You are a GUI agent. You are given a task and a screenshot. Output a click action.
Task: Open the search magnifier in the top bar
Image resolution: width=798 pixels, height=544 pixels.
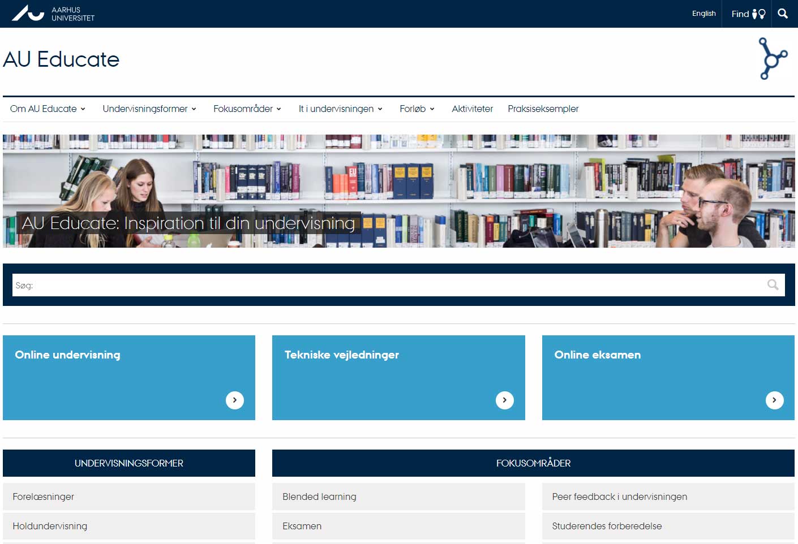783,14
